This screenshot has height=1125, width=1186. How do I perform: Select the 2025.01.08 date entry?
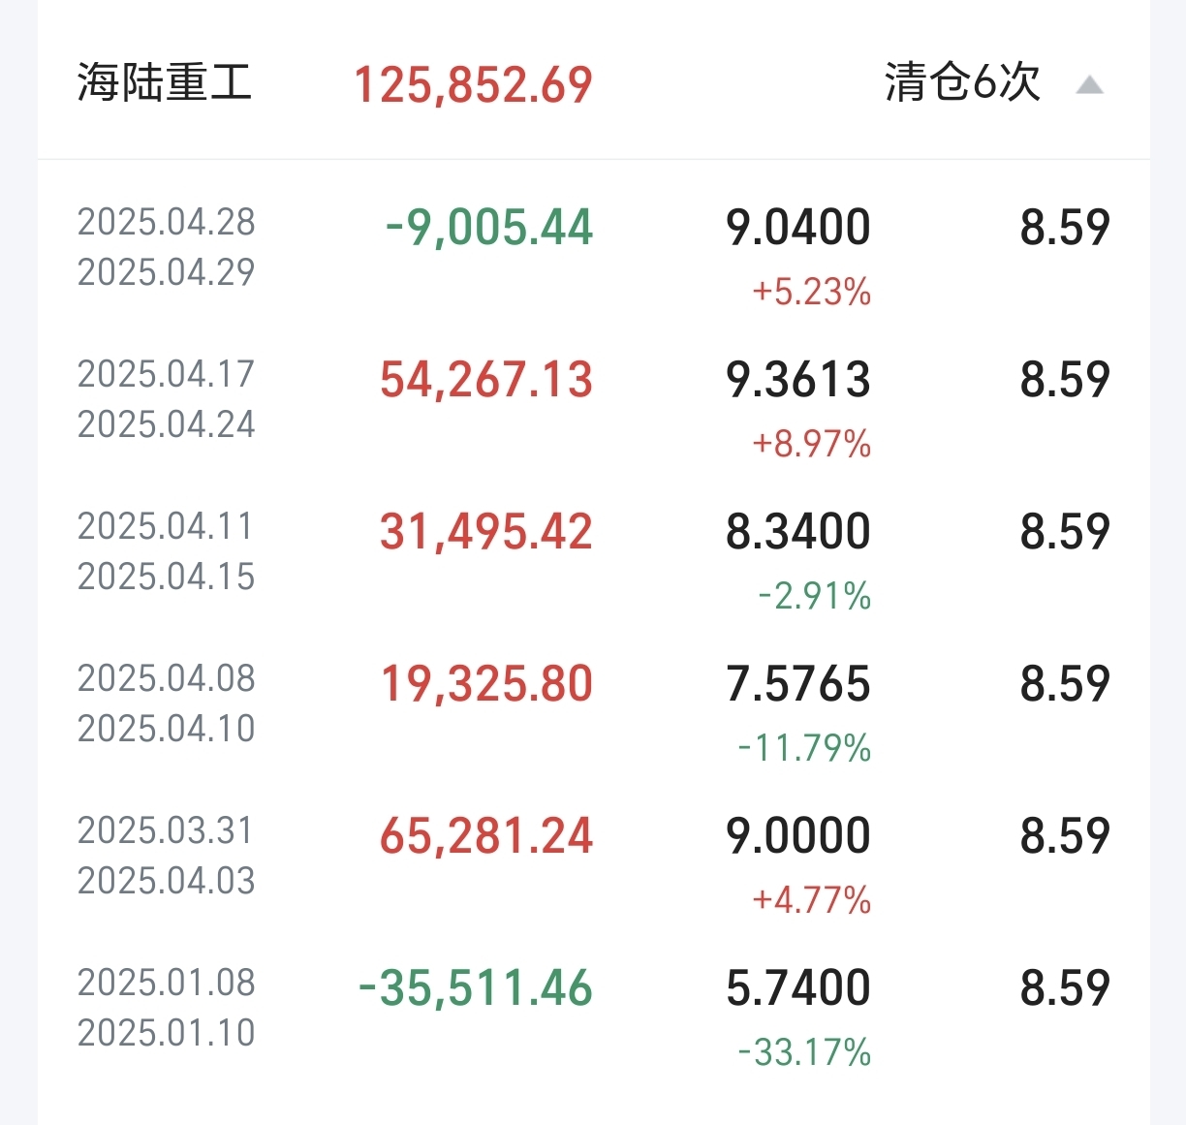click(167, 983)
